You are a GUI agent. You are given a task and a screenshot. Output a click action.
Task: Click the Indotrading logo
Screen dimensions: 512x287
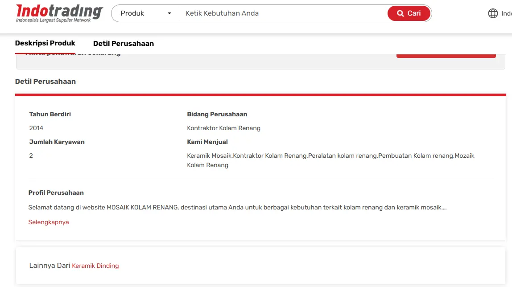59,13
